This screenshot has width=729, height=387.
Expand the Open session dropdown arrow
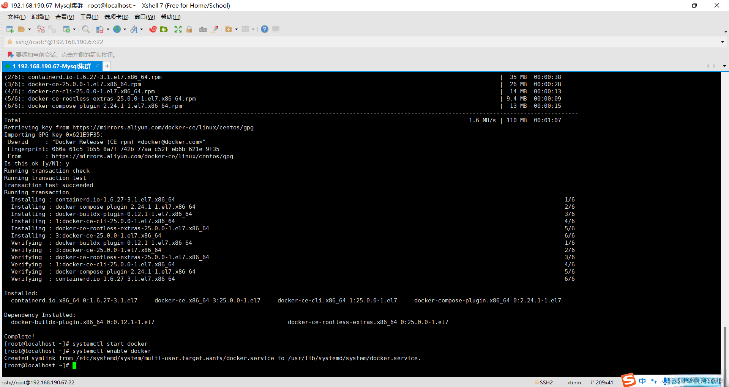click(x=29, y=29)
